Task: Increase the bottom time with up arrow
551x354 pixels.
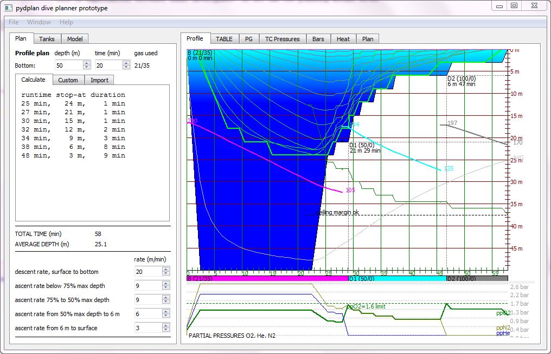Action: pos(126,63)
